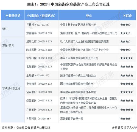Screen dimensions: 137x132
Task: Click the source note '资料来源：各公司公告 前瞻产业研究院'
Action: tap(26, 128)
